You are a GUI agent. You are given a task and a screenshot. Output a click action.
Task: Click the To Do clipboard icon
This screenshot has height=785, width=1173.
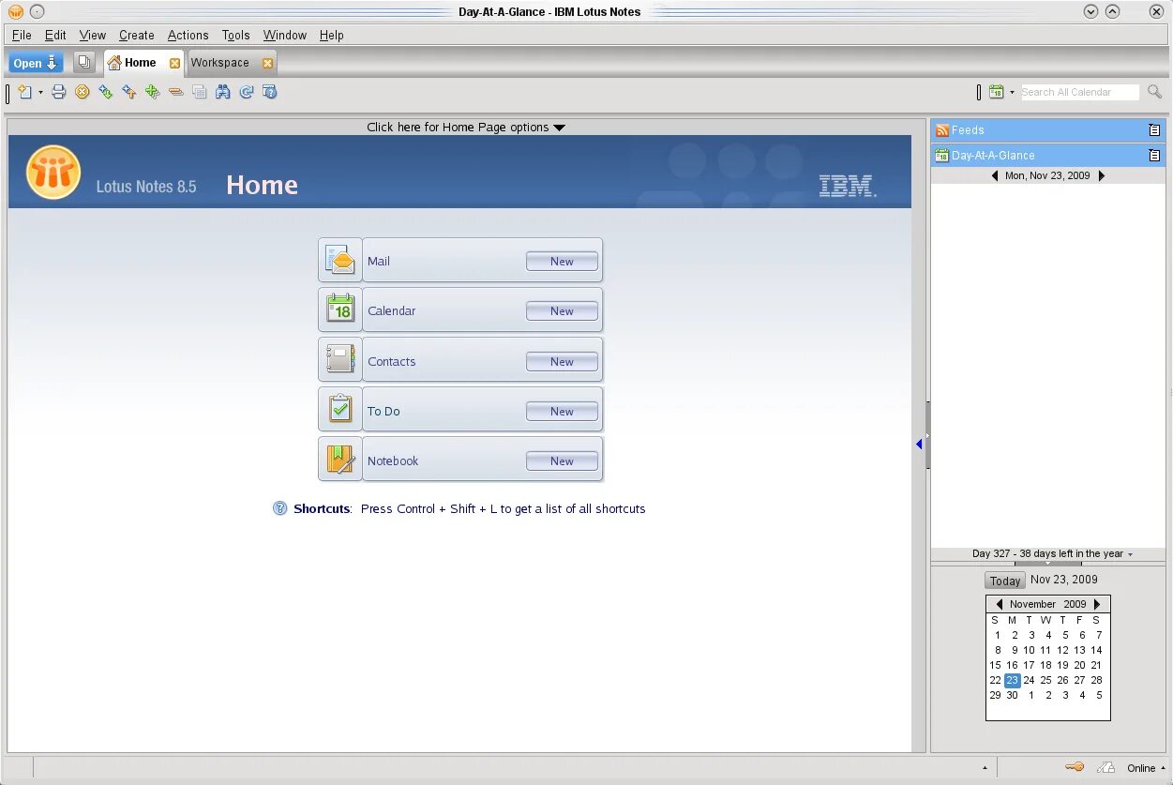[x=339, y=410]
